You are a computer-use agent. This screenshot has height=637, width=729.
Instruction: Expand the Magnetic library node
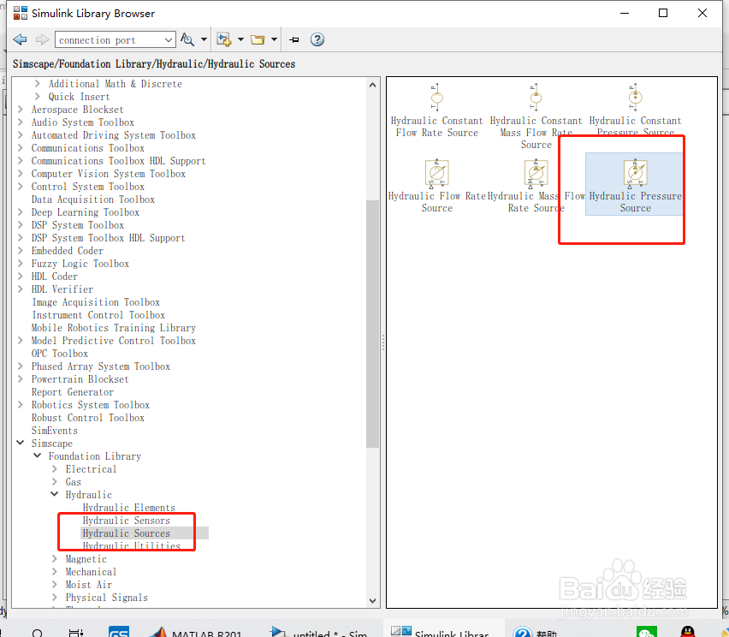click(55, 558)
